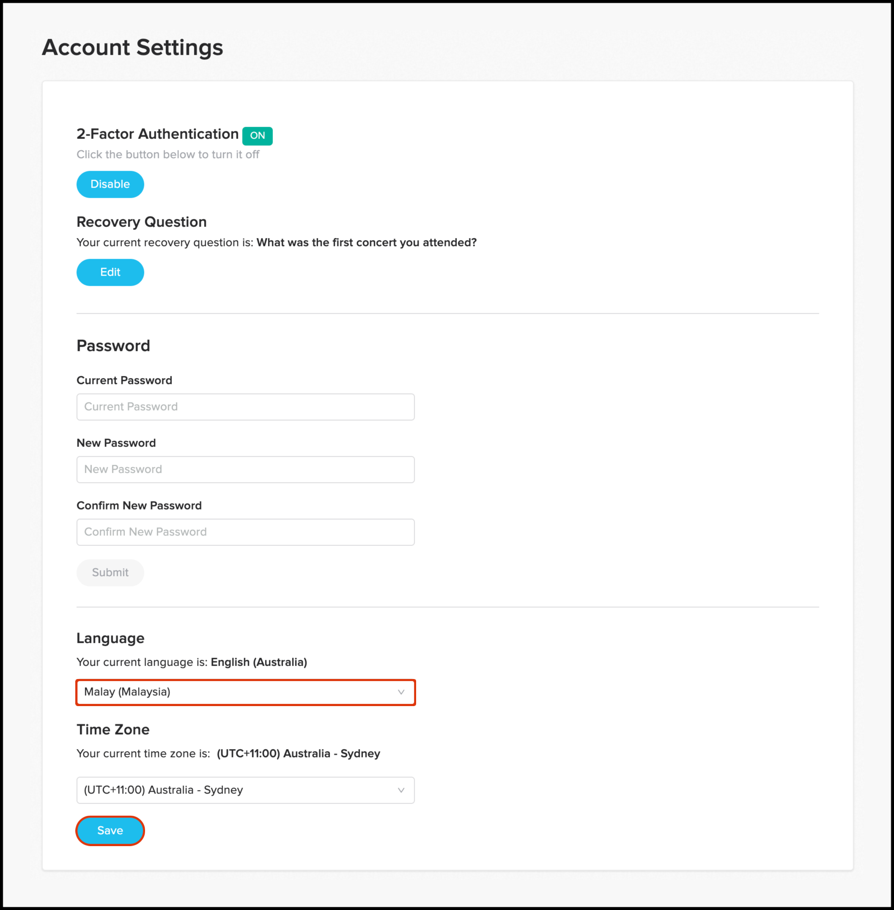Screen dimensions: 894x910
Task: Edit the recovery question
Action: 110,272
